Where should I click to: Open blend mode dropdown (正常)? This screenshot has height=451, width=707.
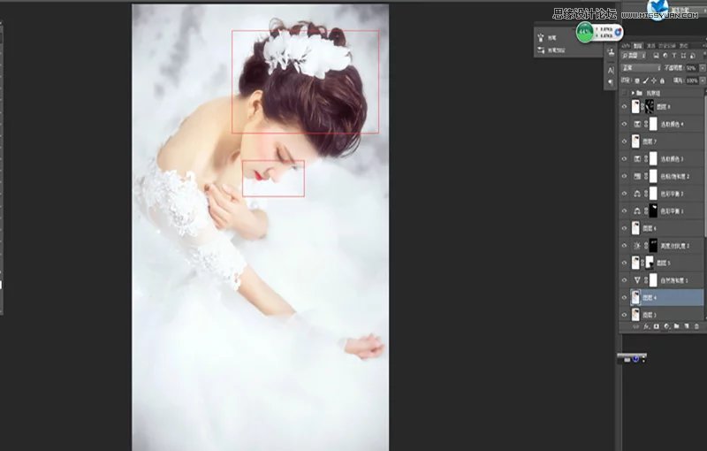point(642,68)
